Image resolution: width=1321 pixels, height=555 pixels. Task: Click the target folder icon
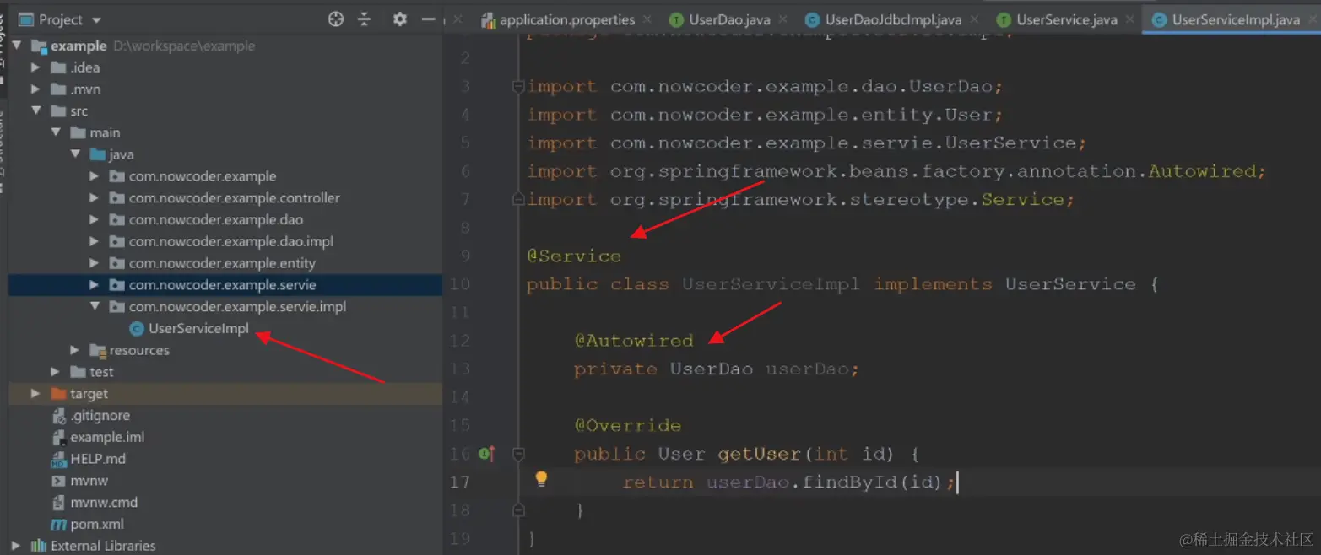point(58,394)
